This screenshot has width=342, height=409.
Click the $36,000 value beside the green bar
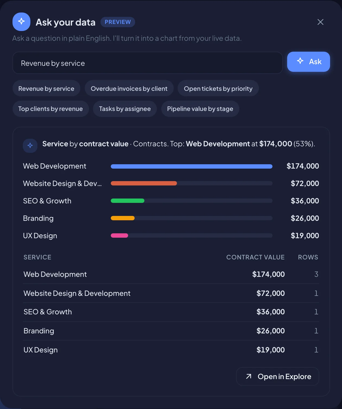coord(305,201)
